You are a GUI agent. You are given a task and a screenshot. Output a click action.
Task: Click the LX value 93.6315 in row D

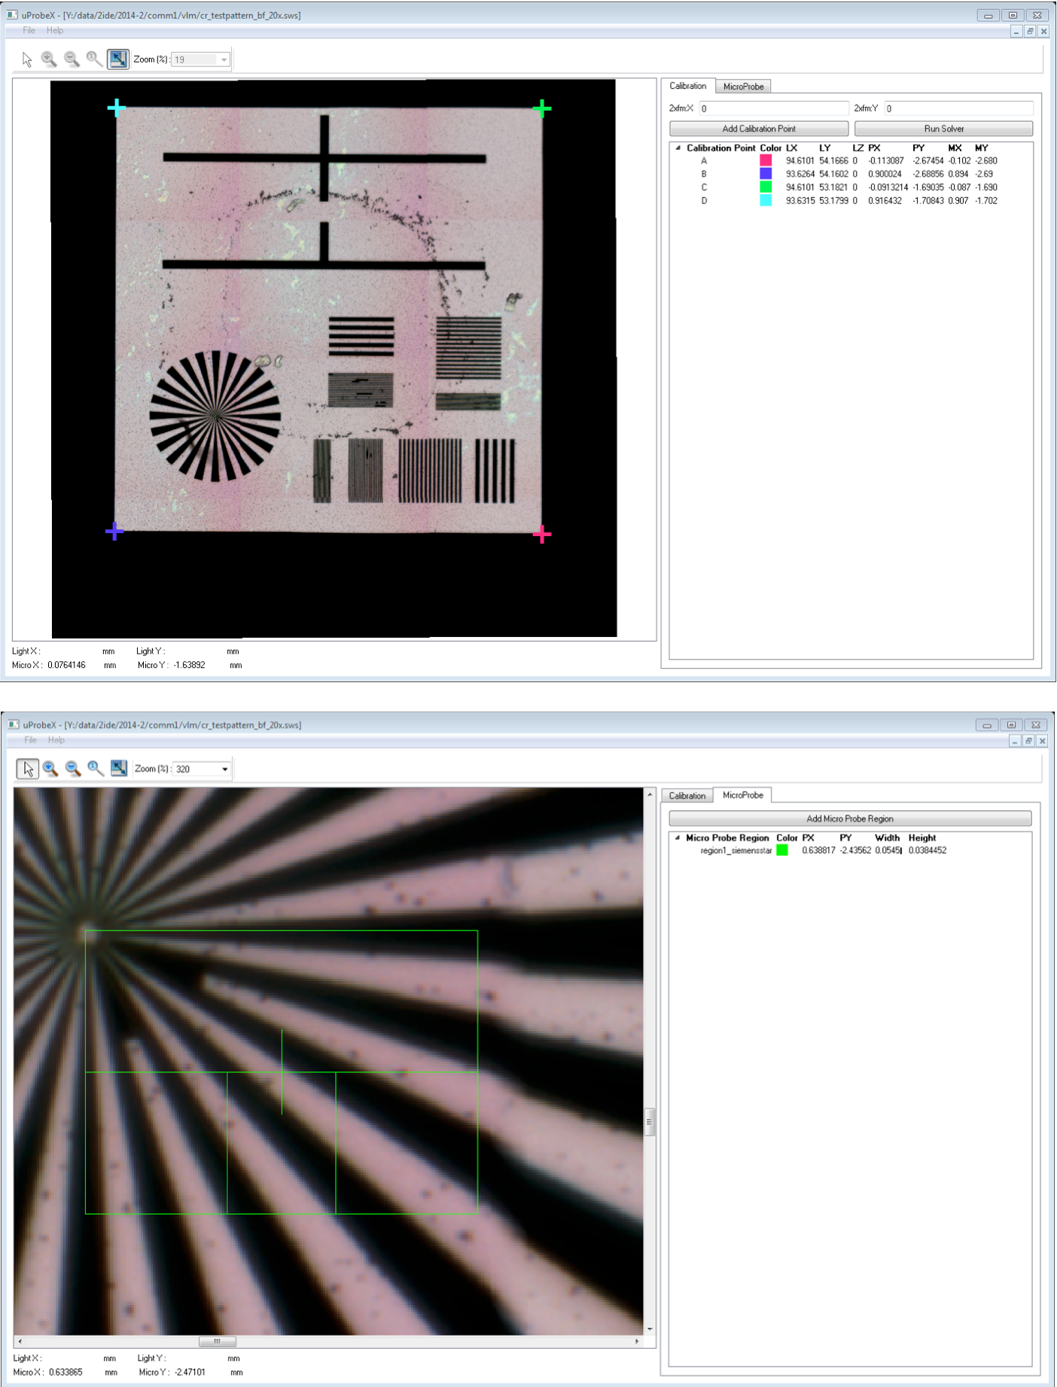pos(800,201)
